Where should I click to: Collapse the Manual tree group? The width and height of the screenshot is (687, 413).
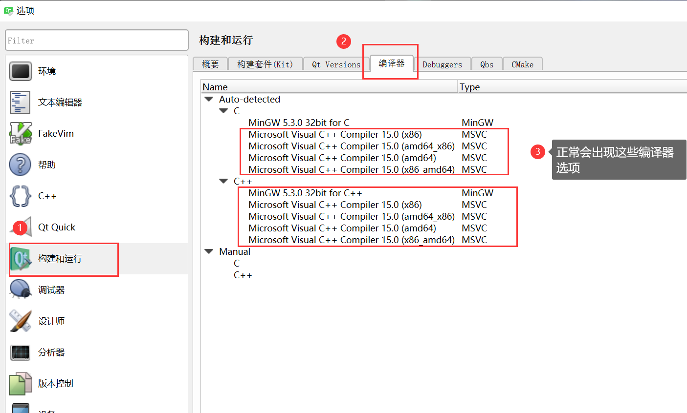[x=209, y=251]
